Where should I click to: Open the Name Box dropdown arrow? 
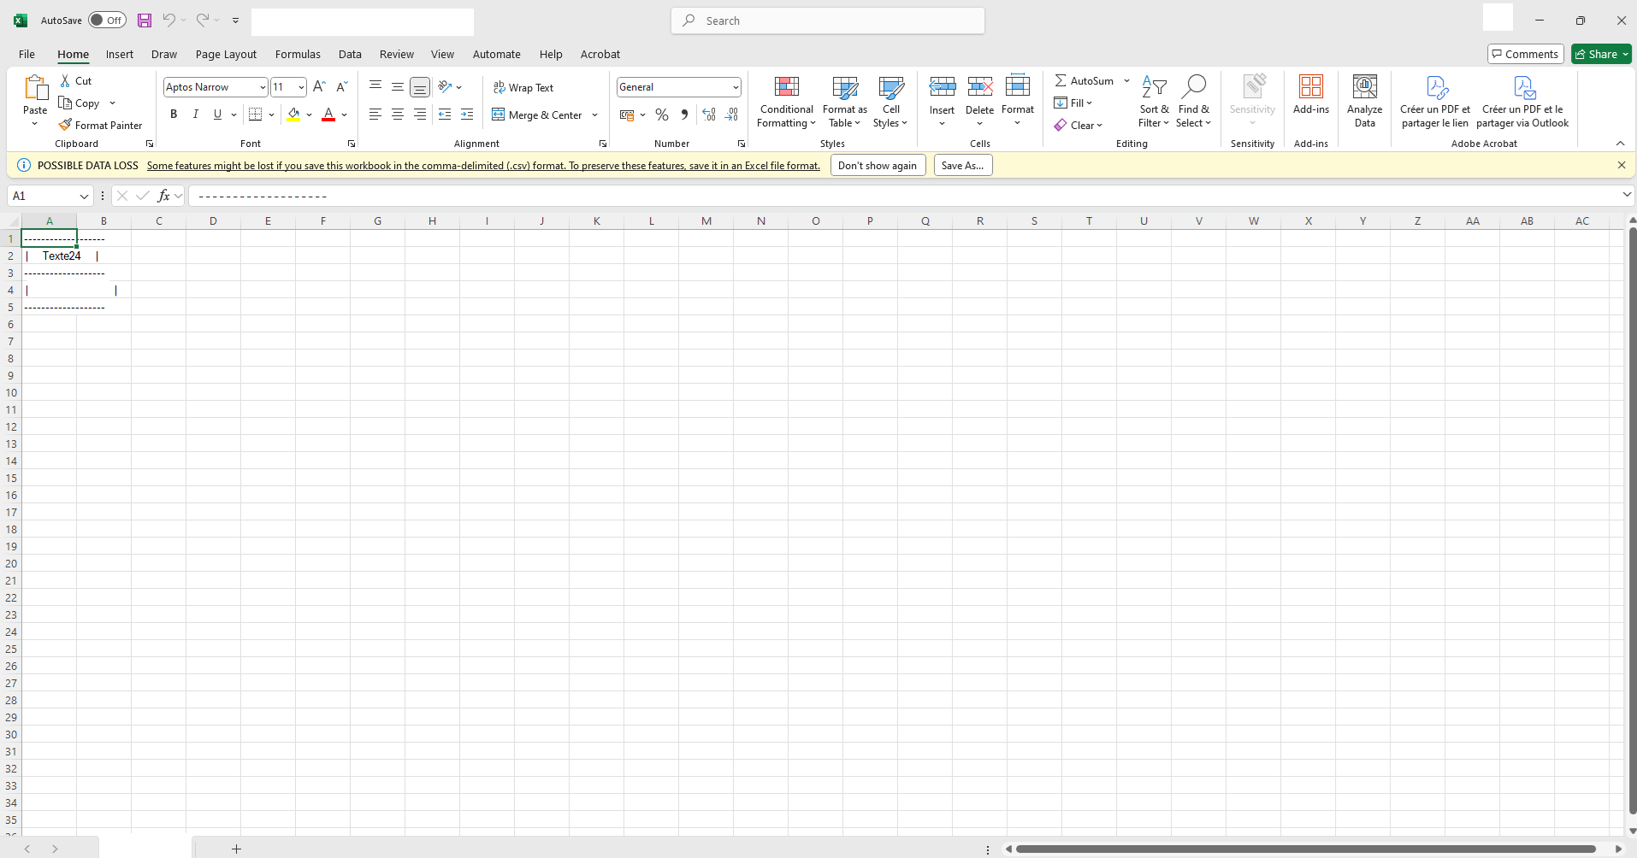(84, 196)
